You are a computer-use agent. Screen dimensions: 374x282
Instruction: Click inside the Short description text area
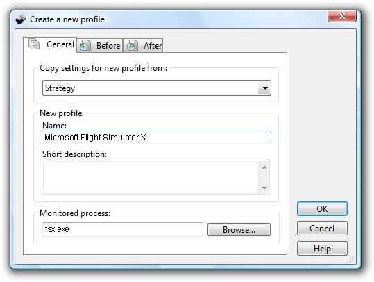click(x=151, y=177)
